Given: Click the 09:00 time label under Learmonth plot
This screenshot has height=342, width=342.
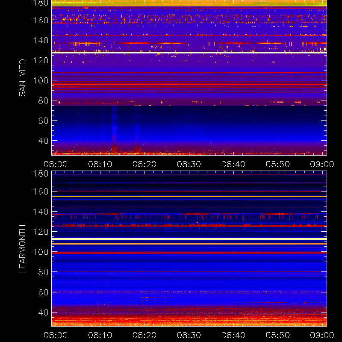Looking at the screenshot, I should click(x=322, y=335).
